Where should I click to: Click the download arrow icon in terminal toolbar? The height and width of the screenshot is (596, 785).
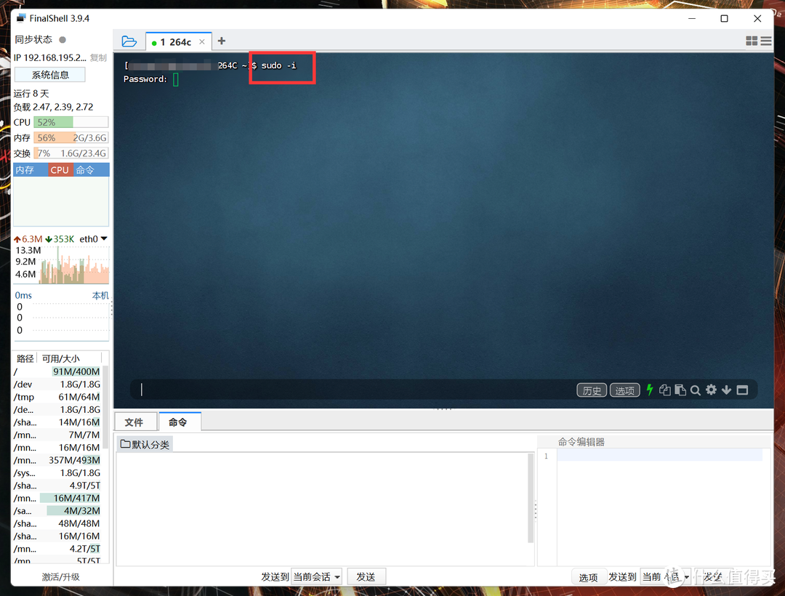tap(727, 390)
